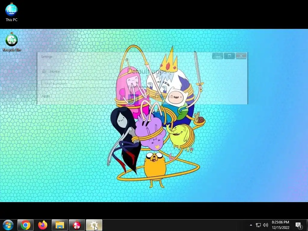Open the This PC desktop icon
This screenshot has width=308, height=231.
(11, 12)
